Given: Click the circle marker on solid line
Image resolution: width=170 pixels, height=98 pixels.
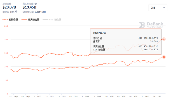Looking at the screenshot, I should (x=164, y=57).
